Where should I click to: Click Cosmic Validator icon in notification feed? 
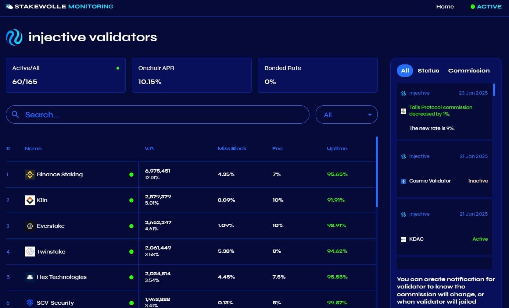(x=403, y=181)
